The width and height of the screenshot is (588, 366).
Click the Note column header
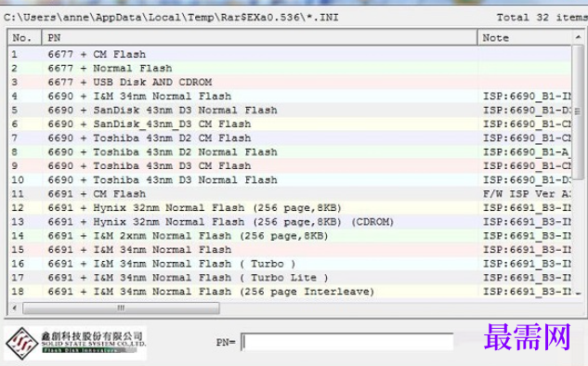tap(525, 38)
